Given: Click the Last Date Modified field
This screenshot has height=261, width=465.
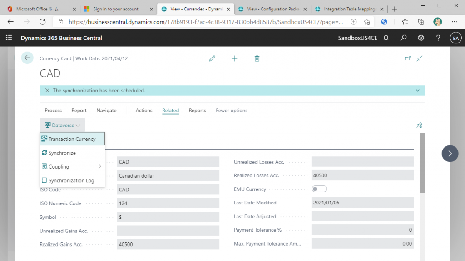Looking at the screenshot, I should coord(362,203).
